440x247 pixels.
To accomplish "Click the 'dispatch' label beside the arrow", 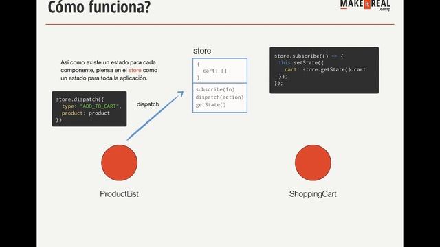I will [x=148, y=104].
